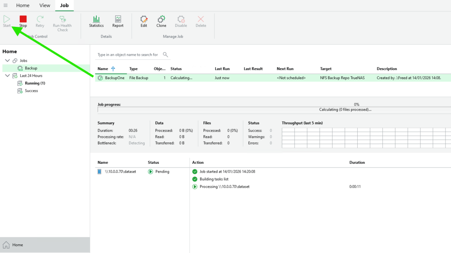
Task: Open the hamburger menu
Action: click(x=5, y=5)
